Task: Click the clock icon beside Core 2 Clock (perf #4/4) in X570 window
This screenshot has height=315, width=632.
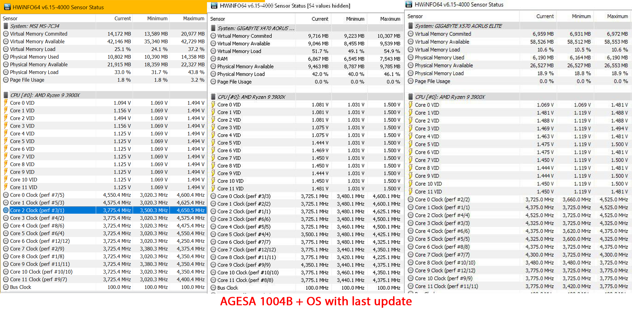Action: tap(410, 215)
